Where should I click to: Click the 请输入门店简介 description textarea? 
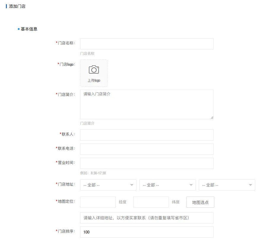[147, 104]
